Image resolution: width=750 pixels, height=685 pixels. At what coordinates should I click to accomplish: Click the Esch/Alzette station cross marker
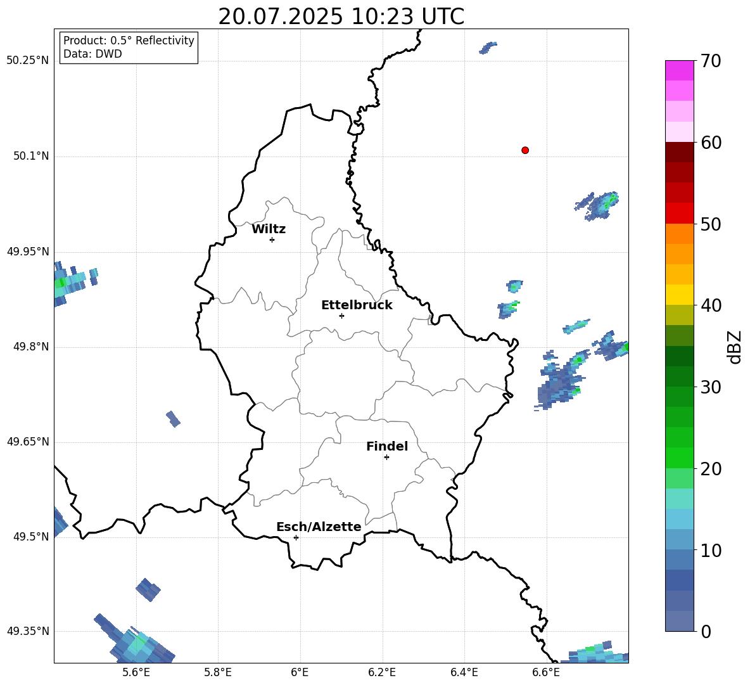pos(296,537)
